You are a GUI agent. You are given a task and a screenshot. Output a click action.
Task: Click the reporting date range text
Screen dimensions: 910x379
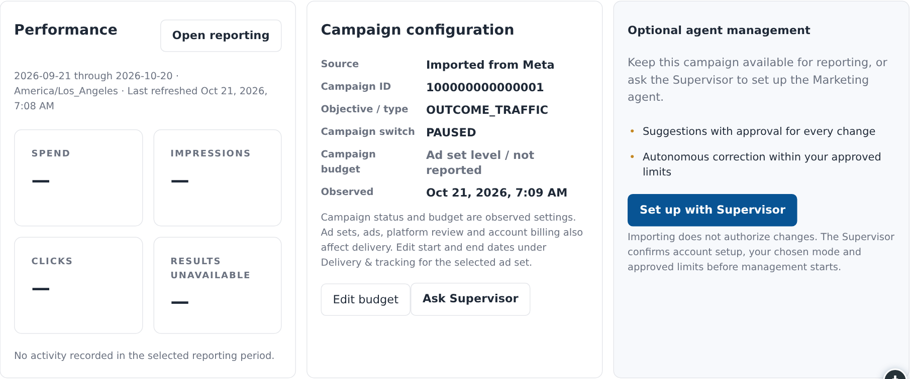[x=141, y=91]
